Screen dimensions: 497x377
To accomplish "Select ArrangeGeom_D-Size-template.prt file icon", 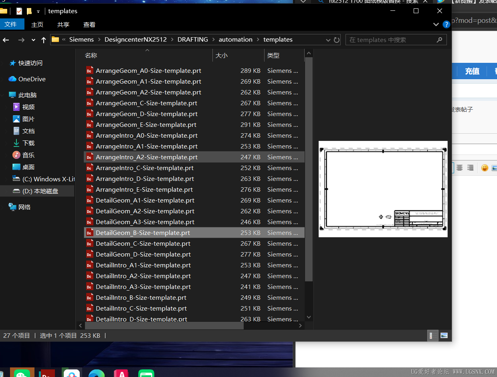I will point(89,114).
